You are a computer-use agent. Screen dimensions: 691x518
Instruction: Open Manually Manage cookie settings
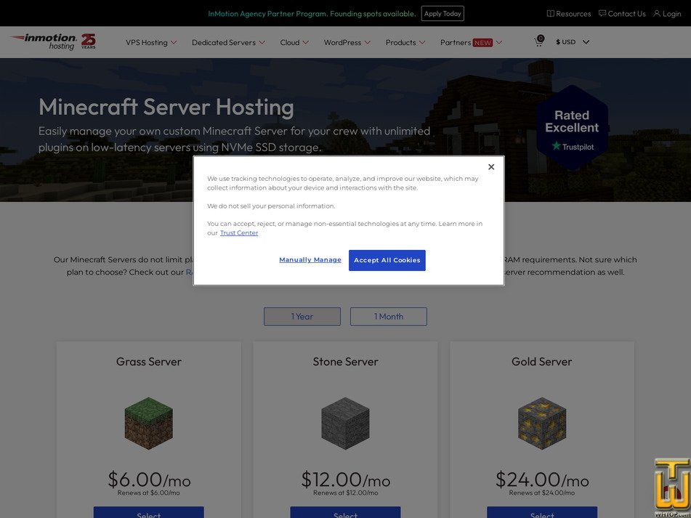310,260
